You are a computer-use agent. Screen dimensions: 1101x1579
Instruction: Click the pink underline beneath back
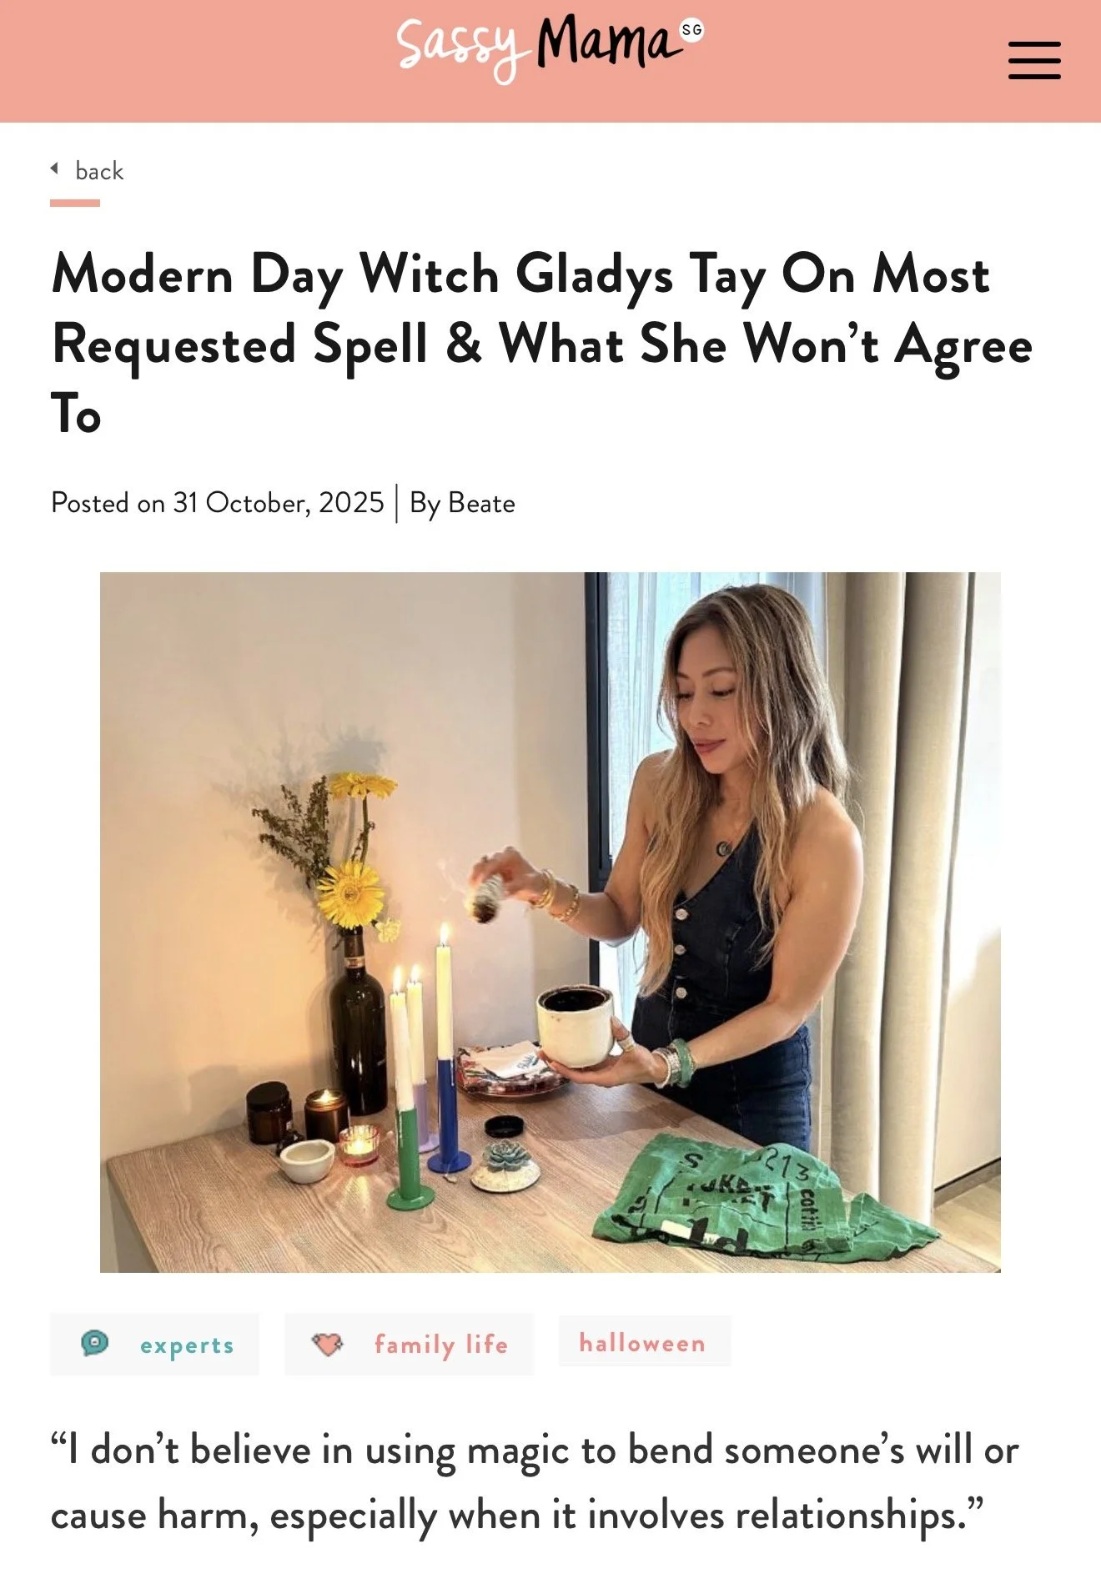click(x=75, y=203)
